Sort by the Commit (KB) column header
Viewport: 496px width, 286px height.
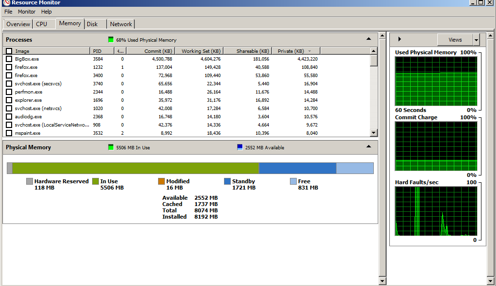[x=150, y=51]
